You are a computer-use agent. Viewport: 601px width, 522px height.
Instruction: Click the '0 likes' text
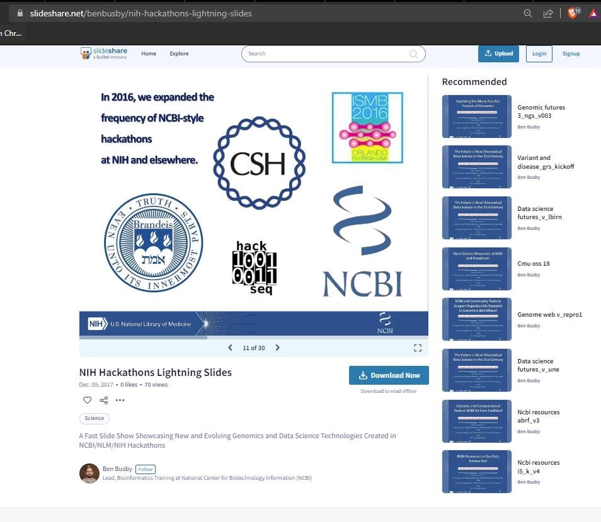point(129,385)
